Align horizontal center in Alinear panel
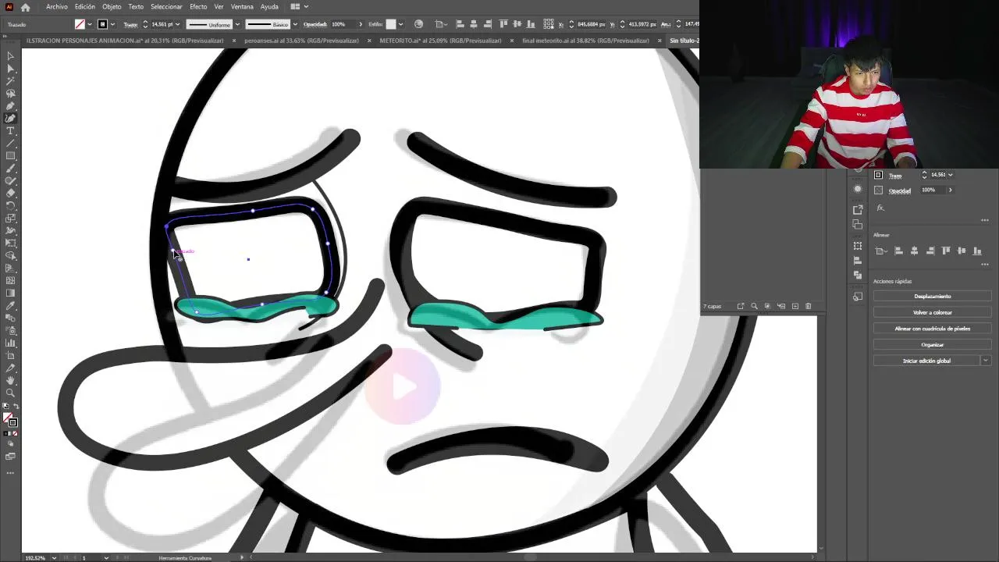Screen dimensions: 999x562 coord(914,251)
